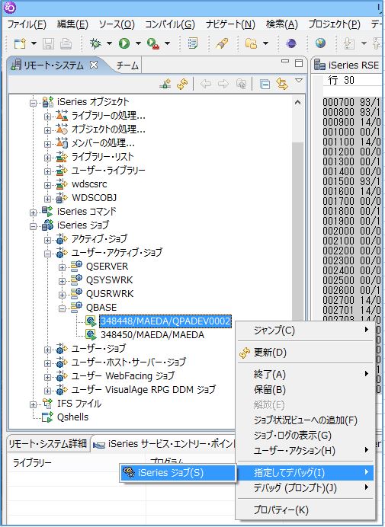Open the 検索(A) menu

281,24
